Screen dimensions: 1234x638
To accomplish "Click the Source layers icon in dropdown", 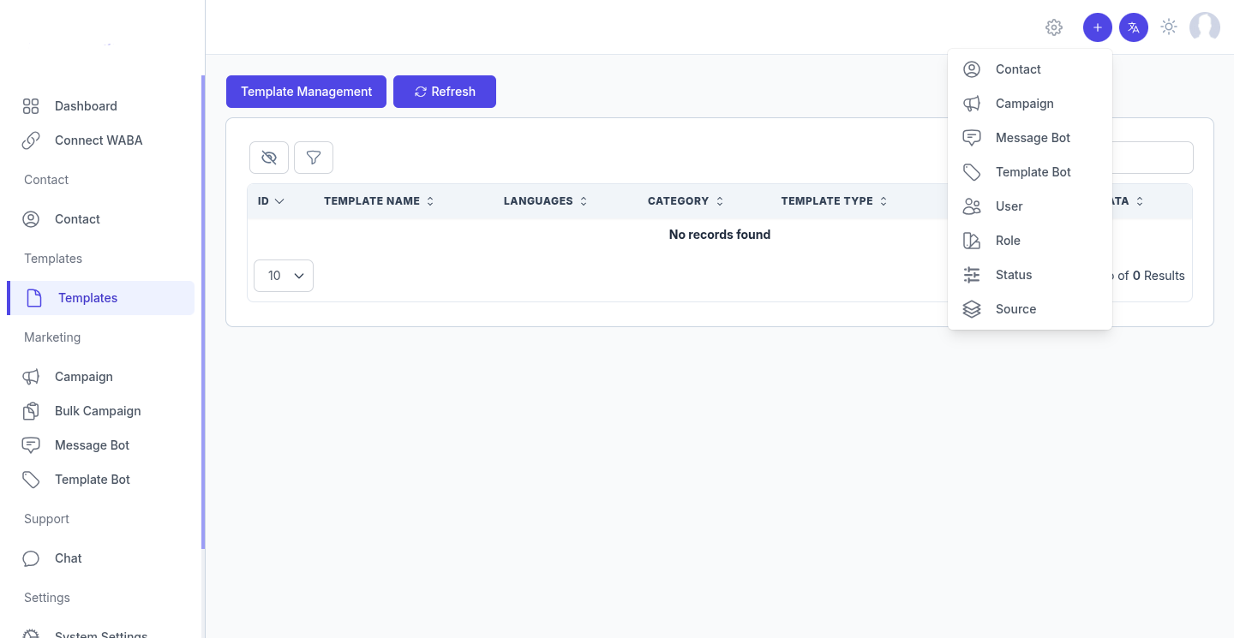I will [972, 309].
